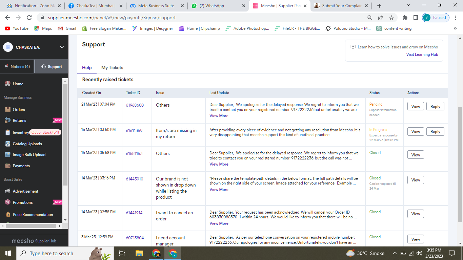Image resolution: width=463 pixels, height=260 pixels.
Task: Click the address bar URL
Action: 112,18
